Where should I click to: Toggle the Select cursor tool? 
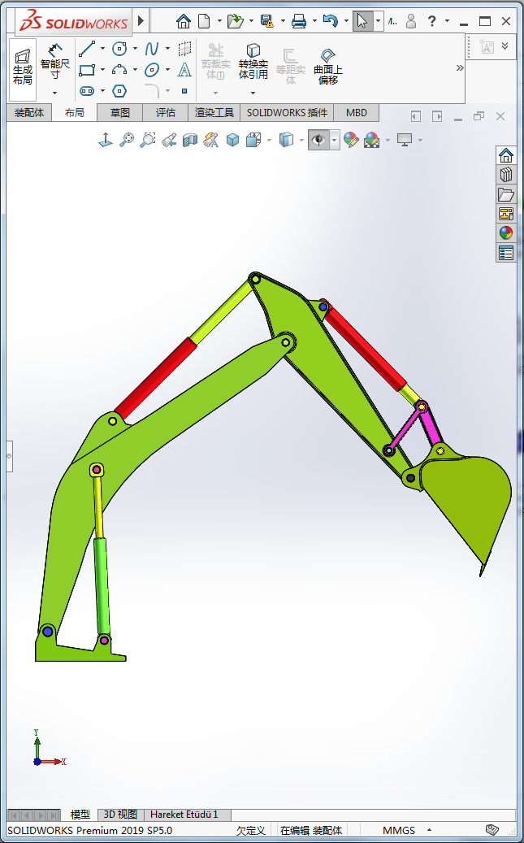pos(362,20)
